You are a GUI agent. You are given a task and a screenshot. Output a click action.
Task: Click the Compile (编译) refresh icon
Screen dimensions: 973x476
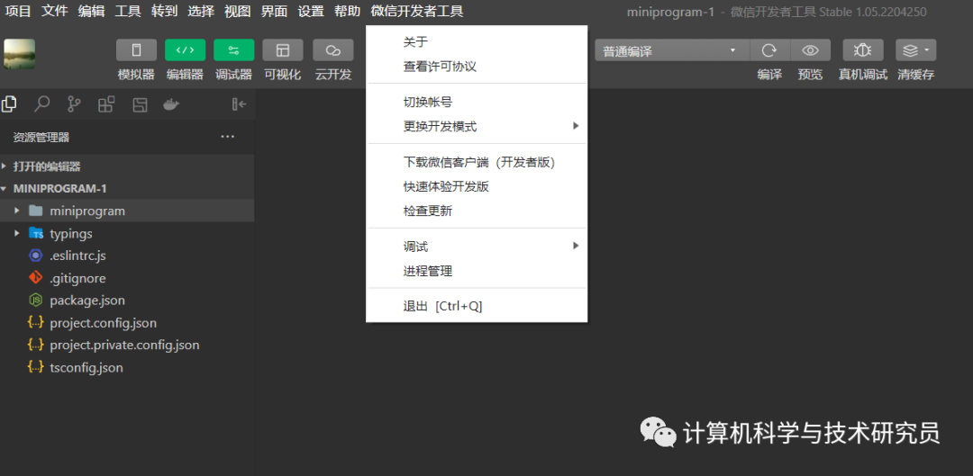769,50
